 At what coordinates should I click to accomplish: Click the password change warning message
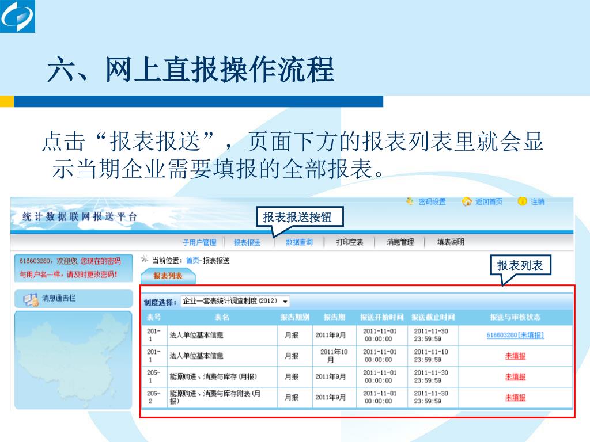pyautogui.click(x=73, y=268)
